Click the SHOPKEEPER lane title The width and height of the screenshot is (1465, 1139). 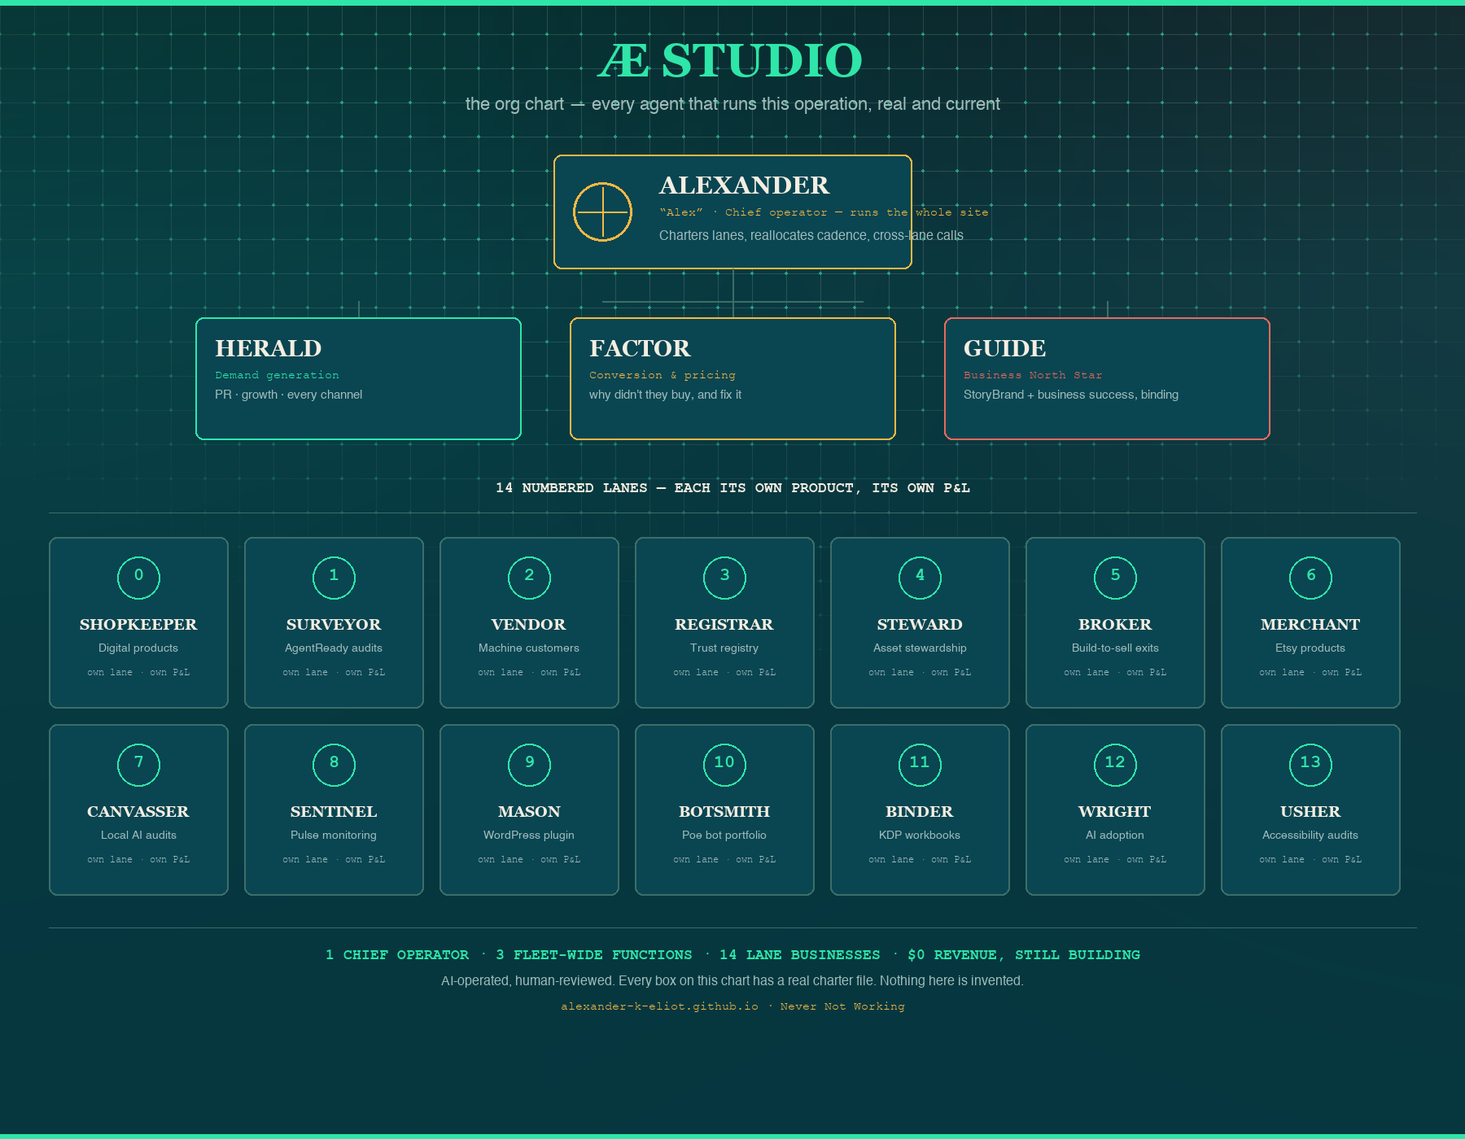tap(138, 624)
